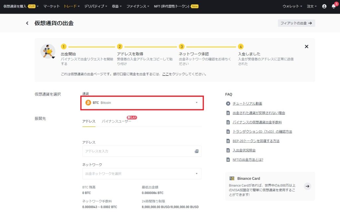Screen dimensions: 340x212
Task: Open the ウォレット dropdown
Action: [292, 6]
